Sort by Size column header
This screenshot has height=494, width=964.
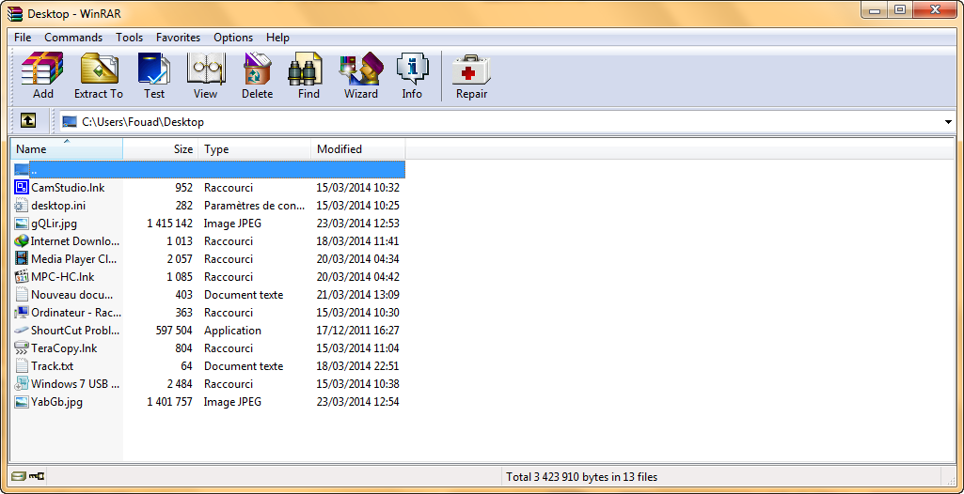point(161,148)
